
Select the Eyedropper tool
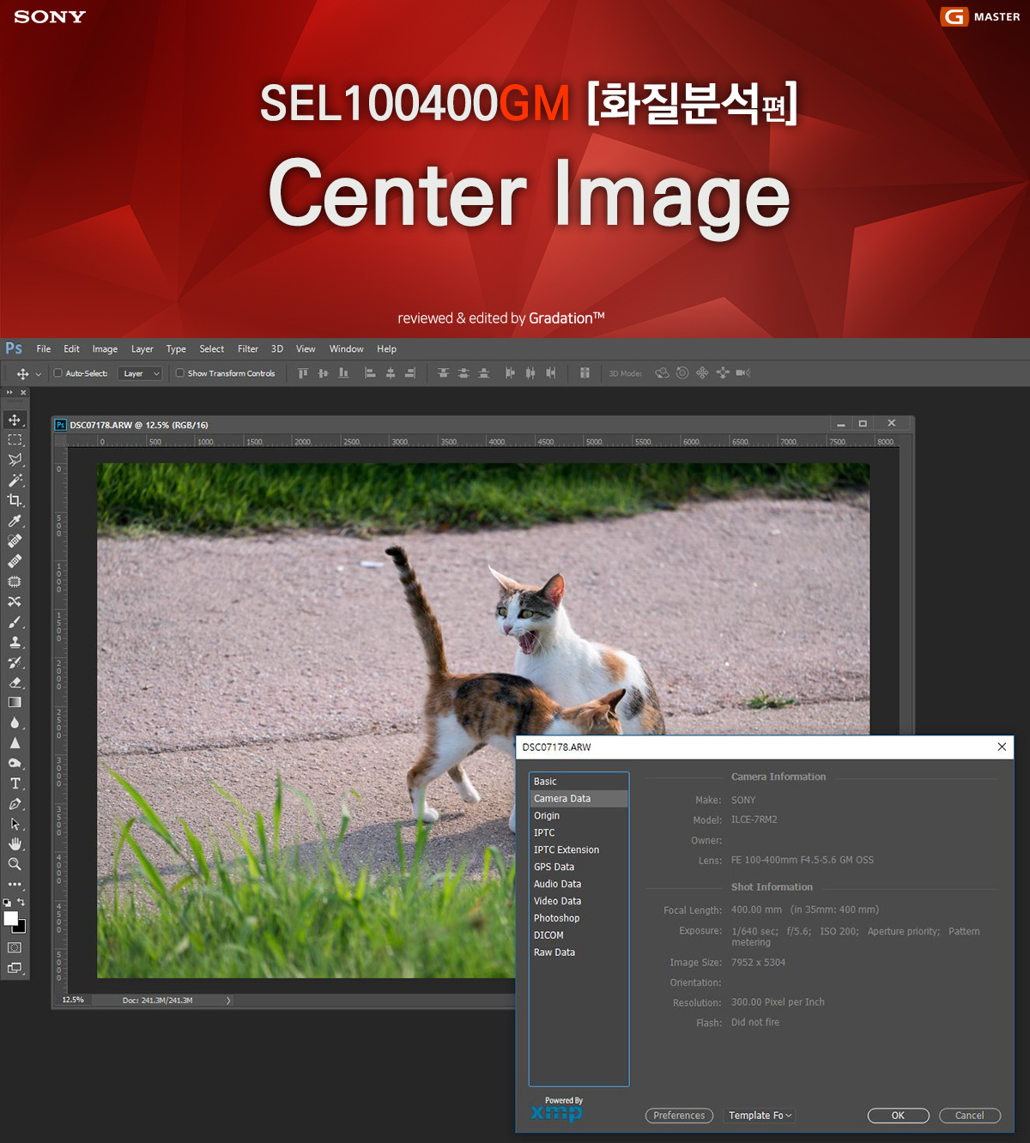15,521
